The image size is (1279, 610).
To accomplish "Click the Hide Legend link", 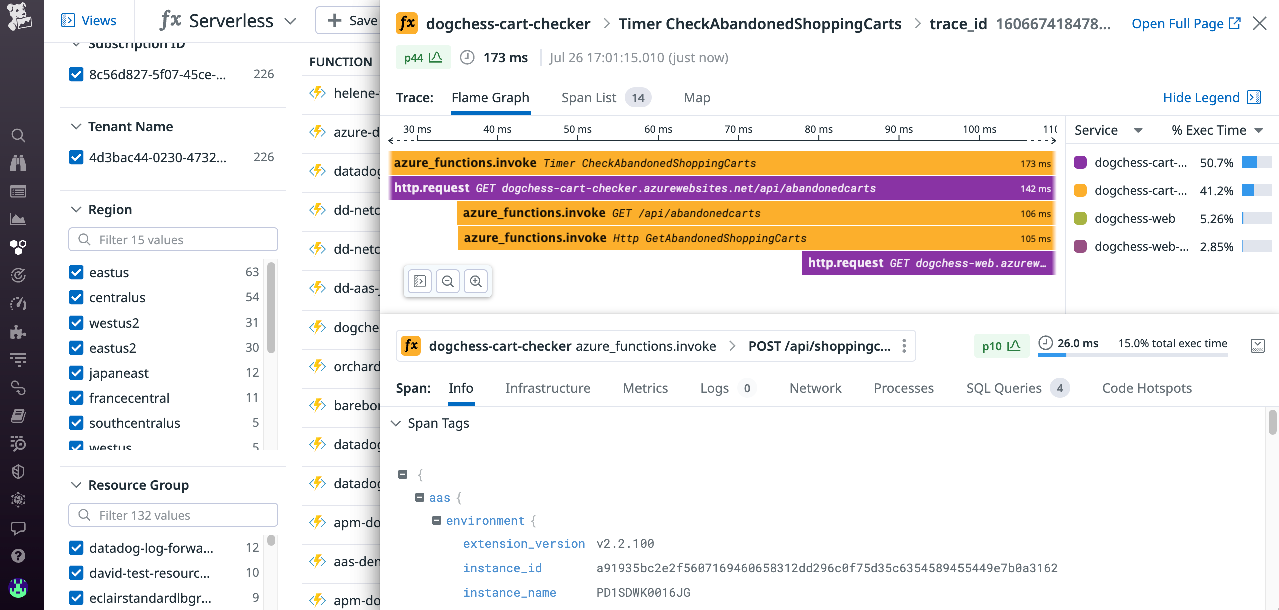I will pyautogui.click(x=1202, y=97).
